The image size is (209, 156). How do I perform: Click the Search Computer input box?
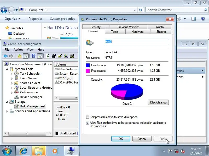click(x=175, y=10)
